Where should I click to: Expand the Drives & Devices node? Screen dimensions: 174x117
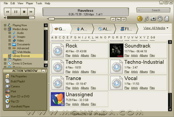click(x=5, y=63)
